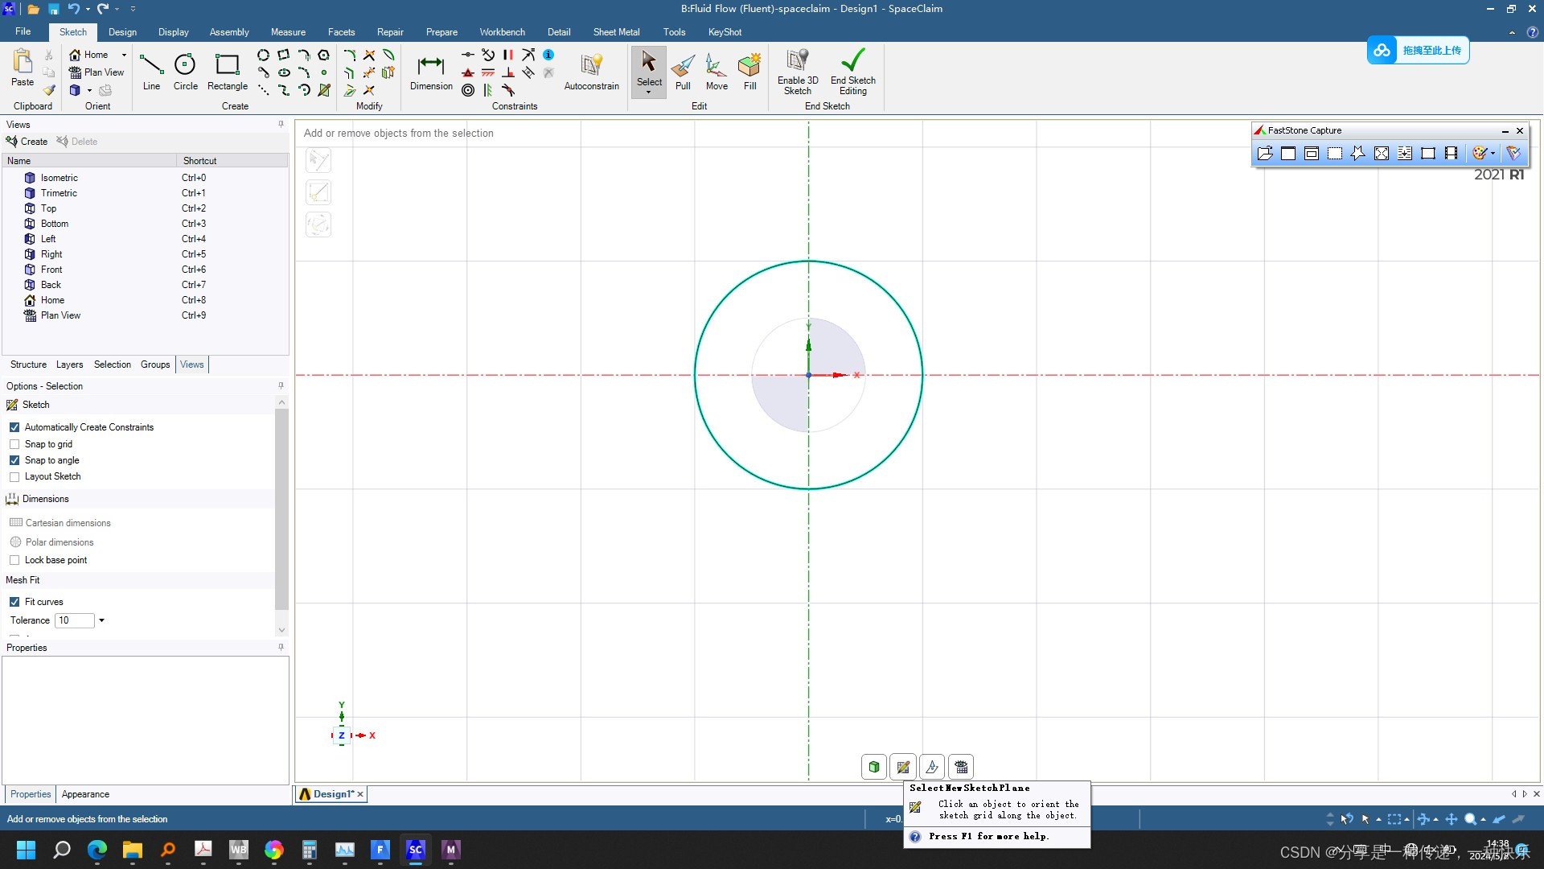
Task: Click End Sketch Editing
Action: click(852, 71)
